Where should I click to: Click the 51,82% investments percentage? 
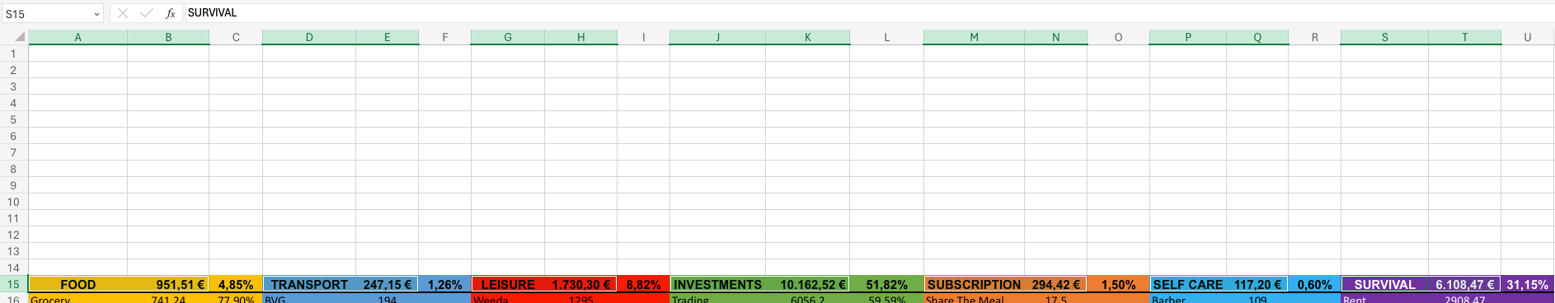887,284
